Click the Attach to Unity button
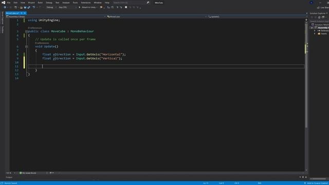Screen dimensions: 329x185 coord(88,7)
